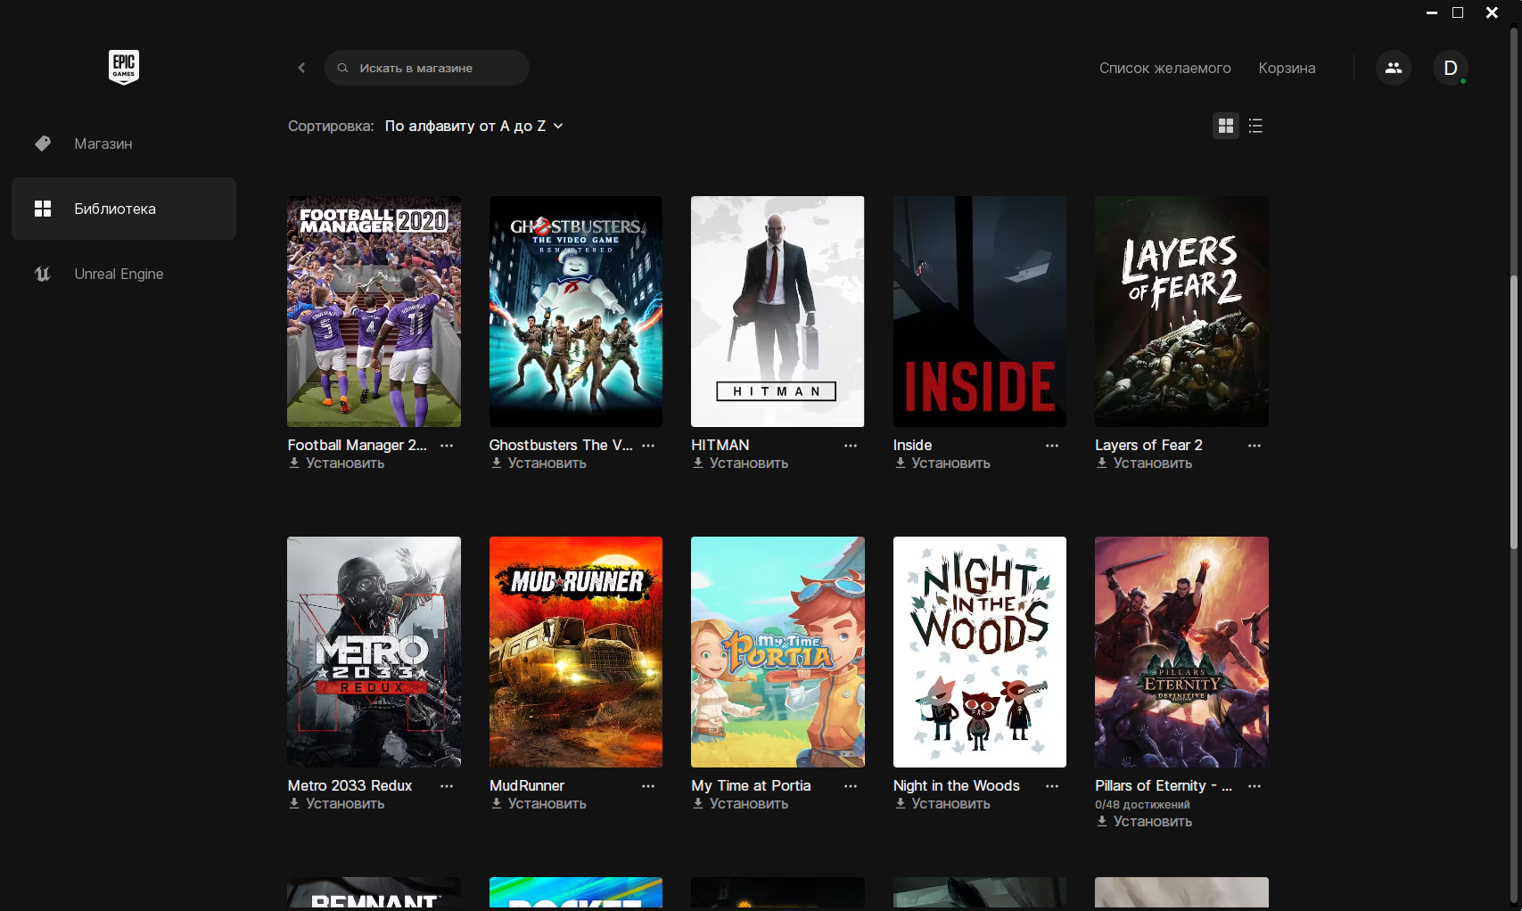
Task: Switch to list view layout
Action: pos(1255,126)
